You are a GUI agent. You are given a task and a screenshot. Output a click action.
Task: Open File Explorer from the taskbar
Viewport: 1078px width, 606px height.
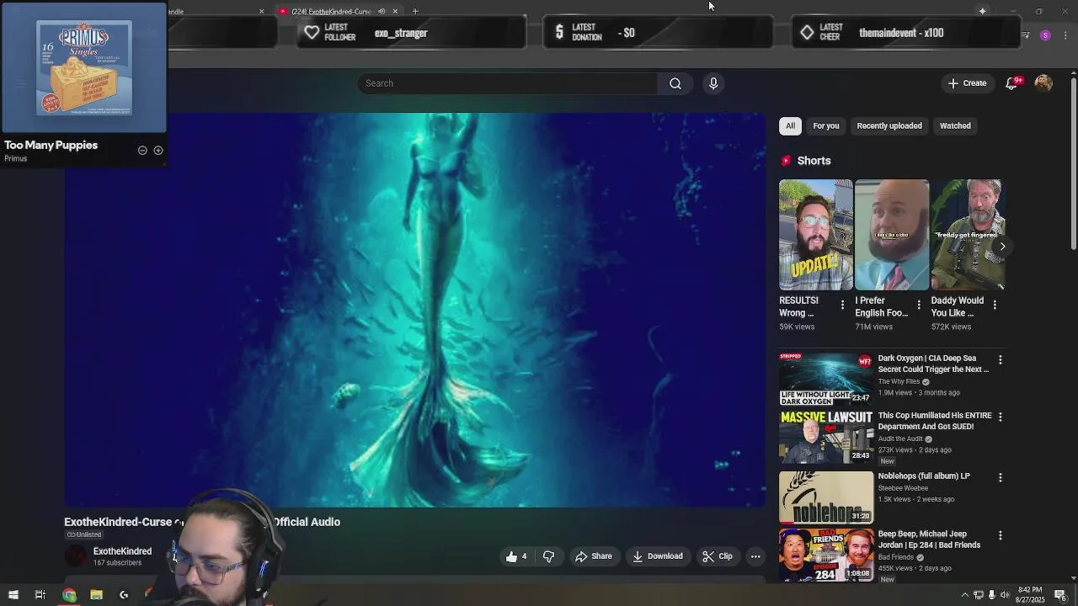[96, 595]
